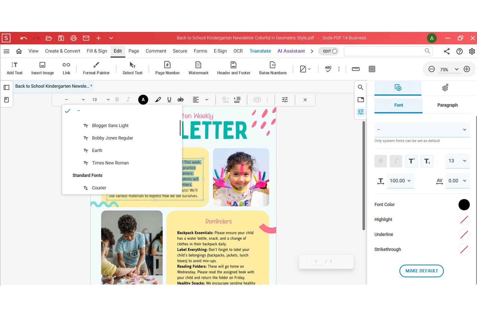The height and width of the screenshot is (318, 477).
Task: Open the Help question mark
Action: pos(460,51)
